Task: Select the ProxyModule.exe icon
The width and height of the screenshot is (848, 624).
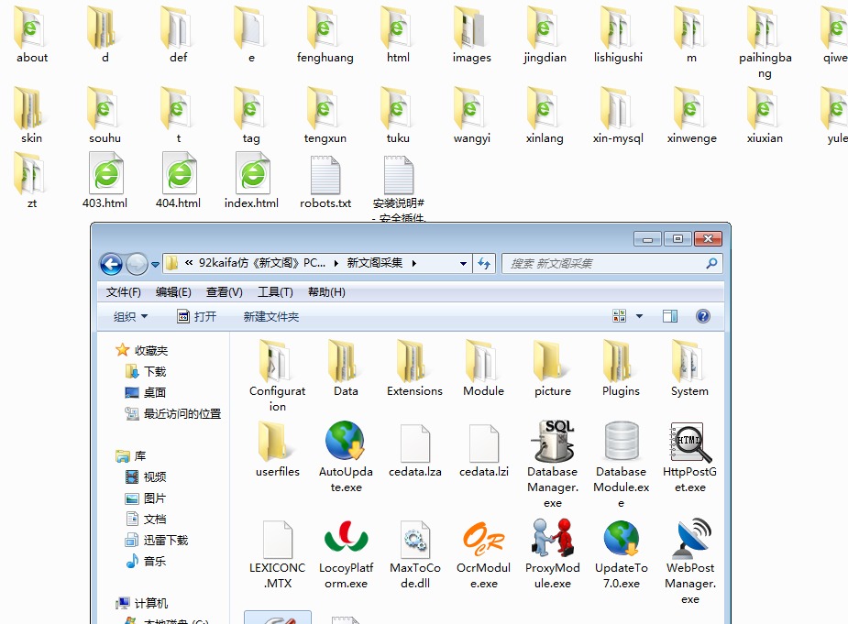Action: click(552, 539)
